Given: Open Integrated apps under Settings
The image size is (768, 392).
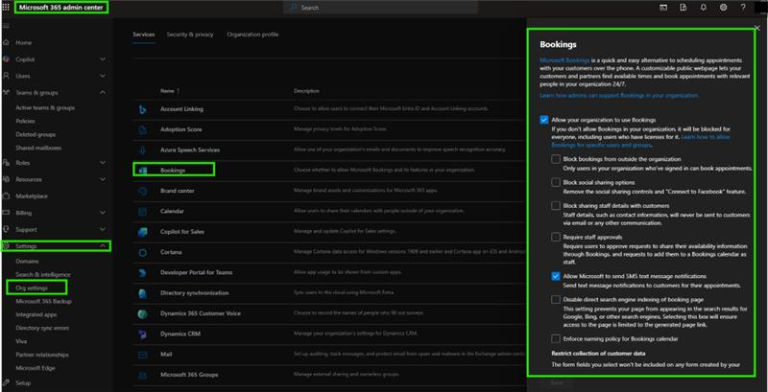Looking at the screenshot, I should [36, 314].
